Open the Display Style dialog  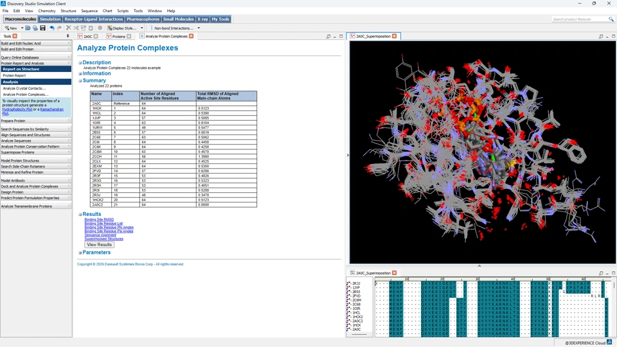(x=122, y=28)
